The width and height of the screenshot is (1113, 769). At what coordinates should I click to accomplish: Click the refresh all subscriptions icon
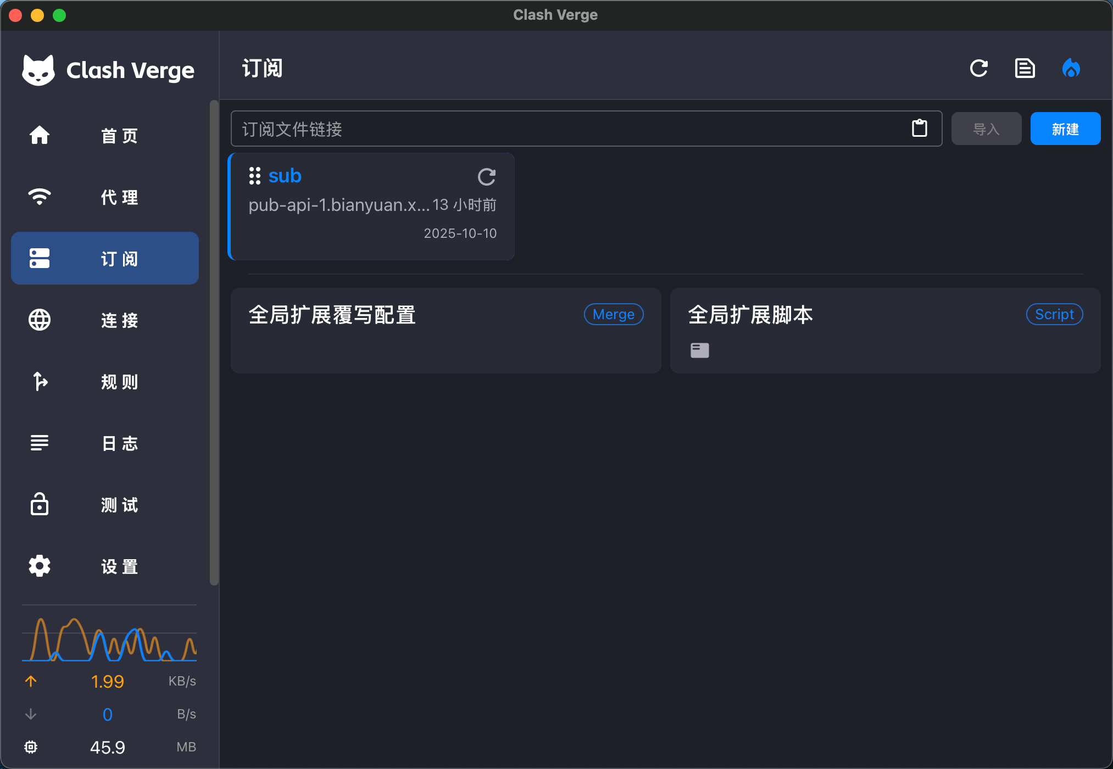[978, 69]
